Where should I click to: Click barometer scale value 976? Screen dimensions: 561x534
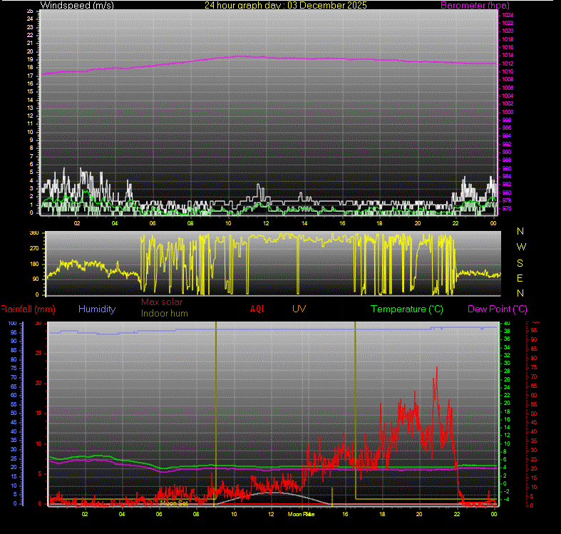[x=507, y=208]
